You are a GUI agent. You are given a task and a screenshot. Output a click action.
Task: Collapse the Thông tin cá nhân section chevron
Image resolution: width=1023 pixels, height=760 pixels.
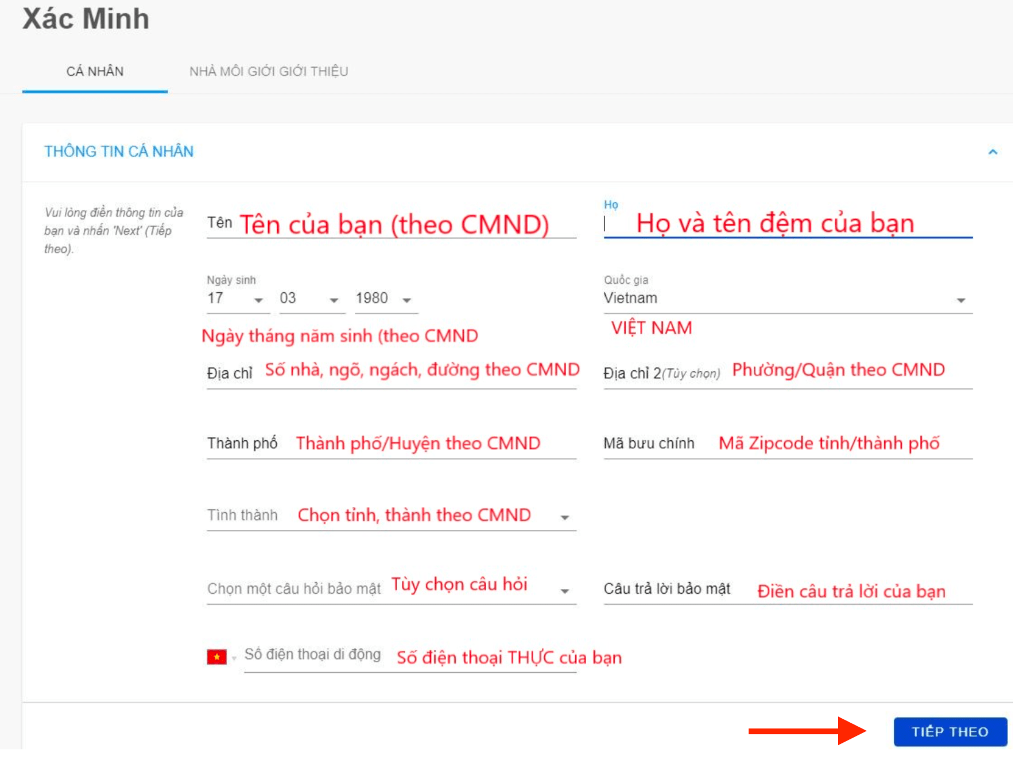[x=993, y=152]
